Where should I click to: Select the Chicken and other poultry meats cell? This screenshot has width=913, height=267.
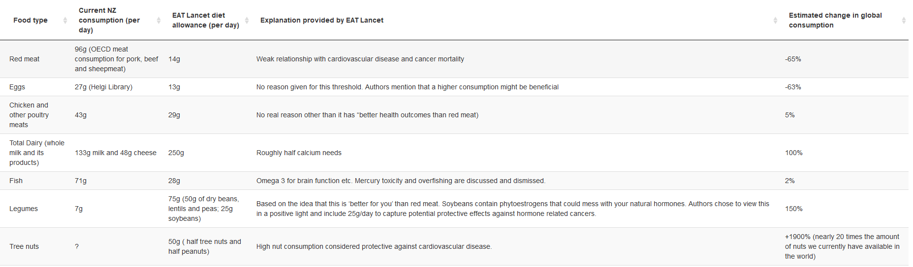point(29,115)
